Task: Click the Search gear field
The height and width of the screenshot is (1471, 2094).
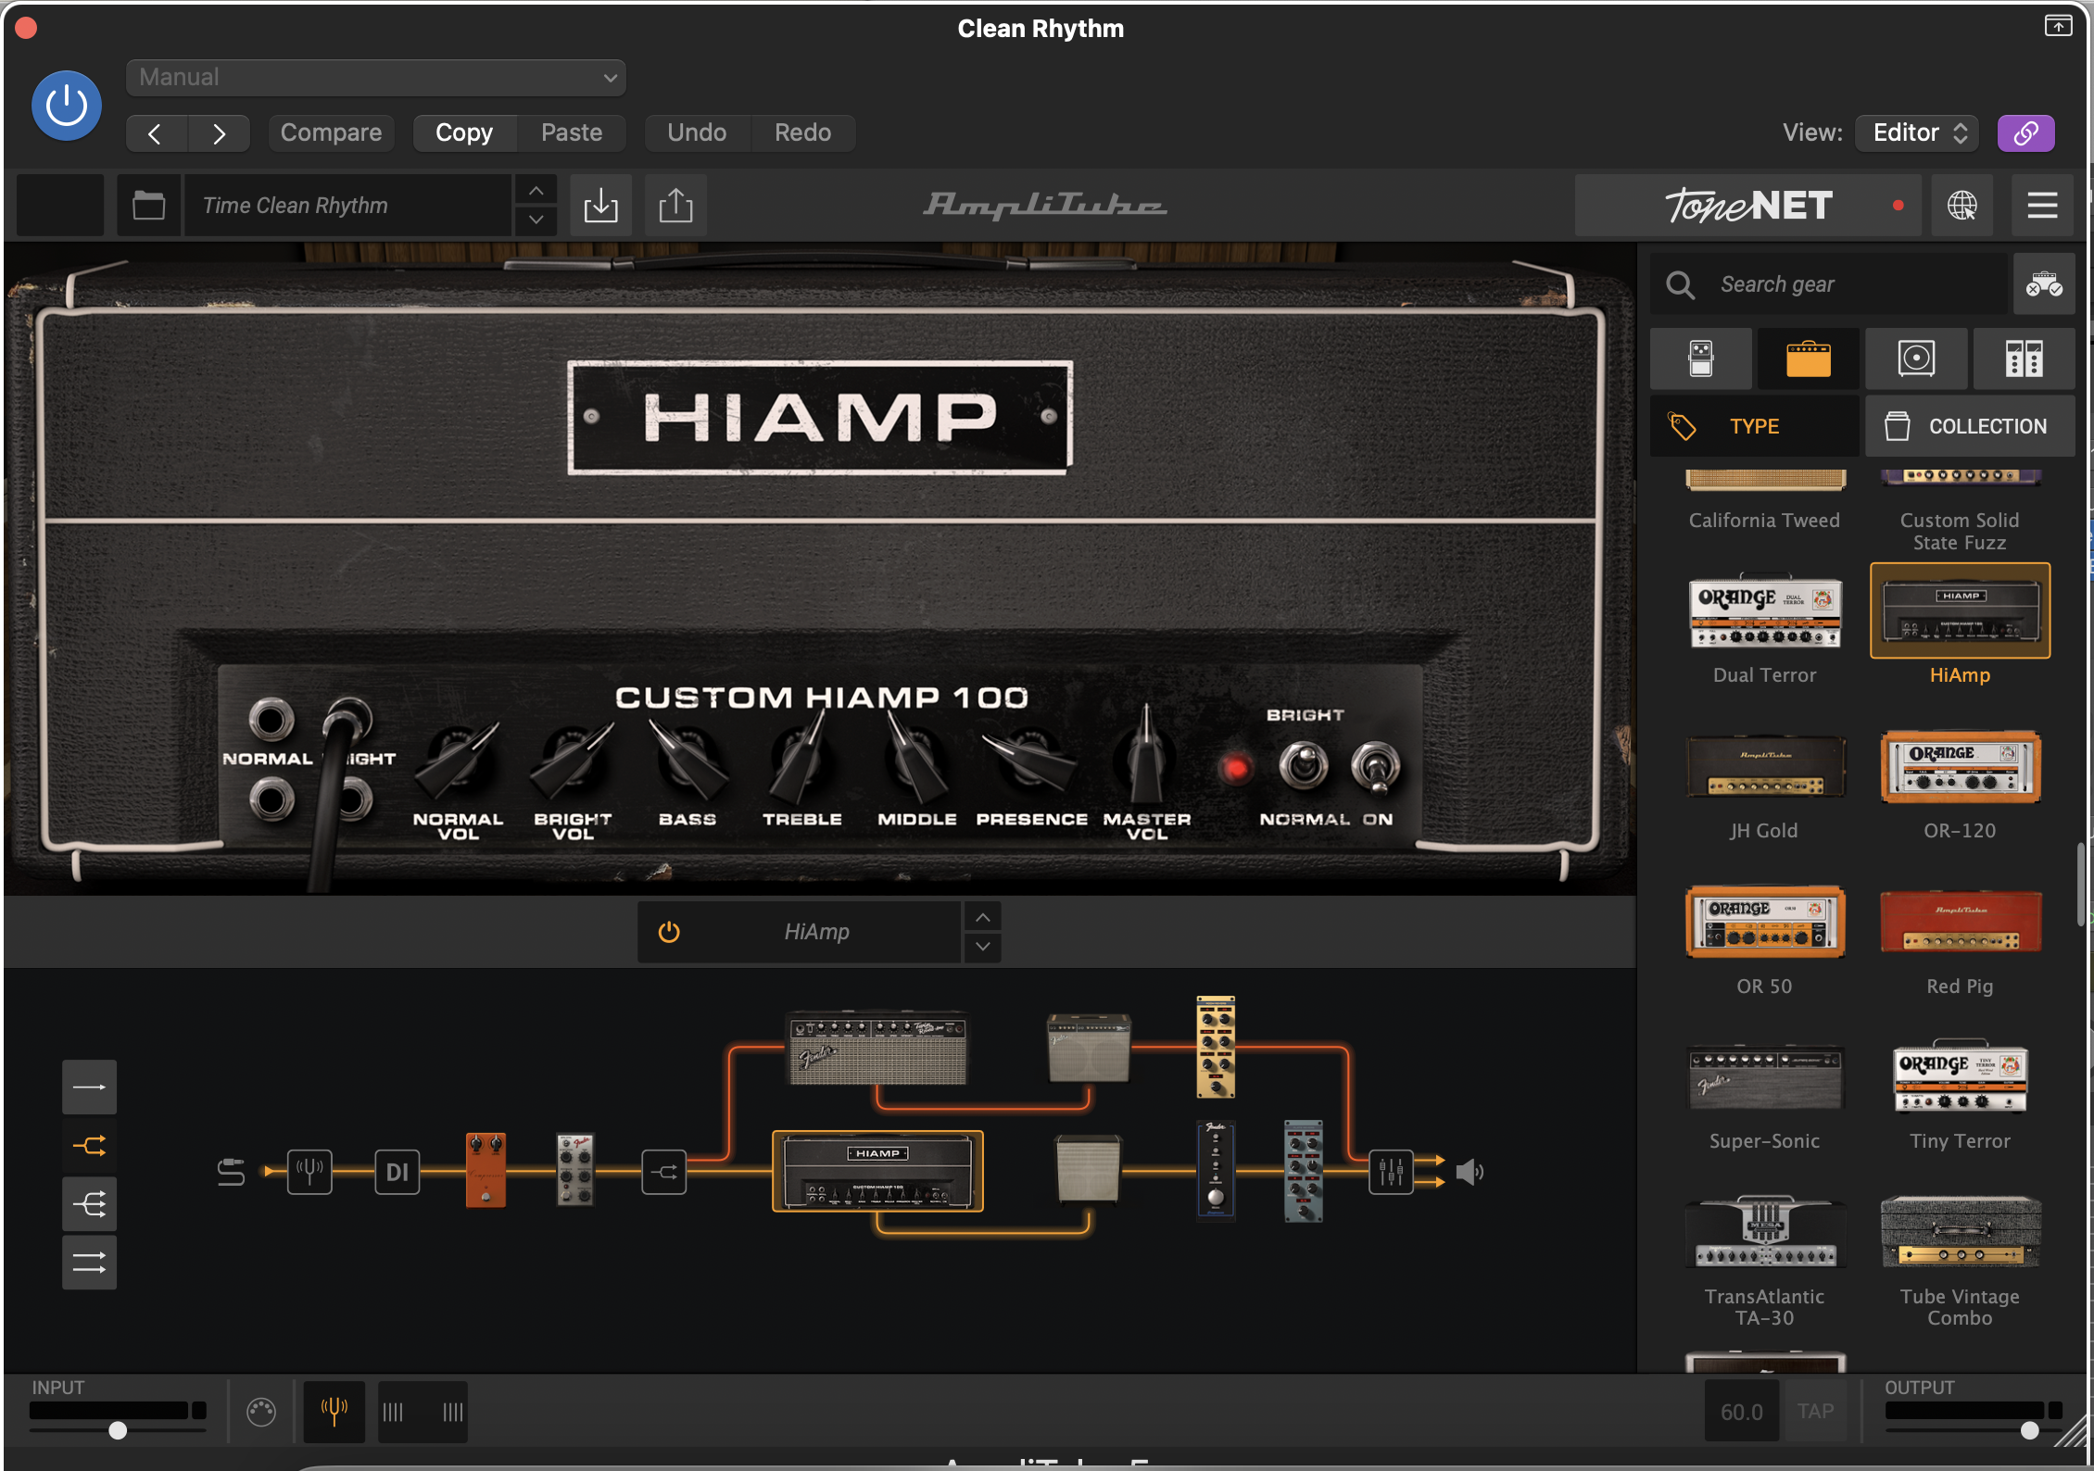Action: [1830, 284]
